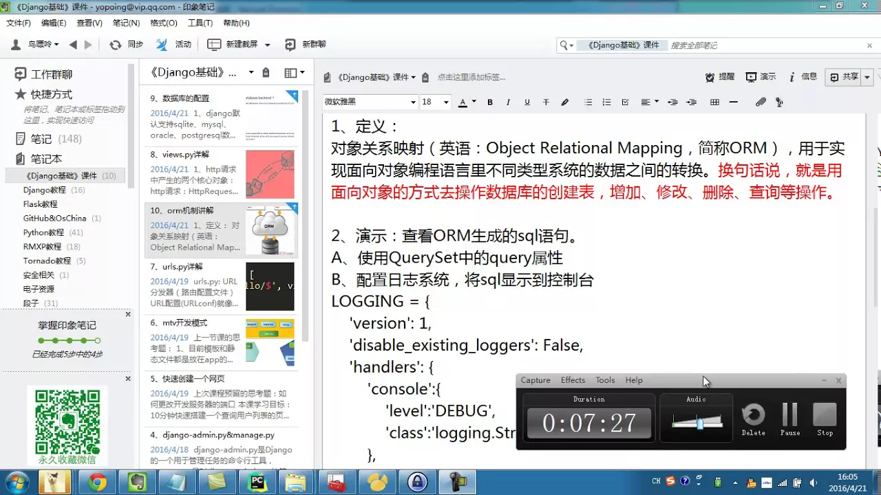Screen dimensions: 881x495
Task: Select the Tornado教程 notebook
Action: coord(54,261)
